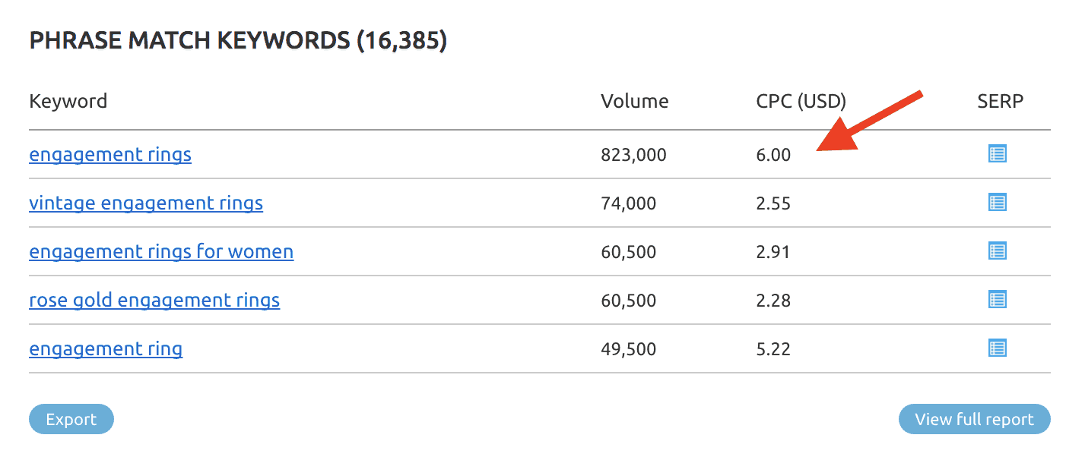
Task: Click the 6.00 CPC value under the arrow
Action: click(772, 154)
